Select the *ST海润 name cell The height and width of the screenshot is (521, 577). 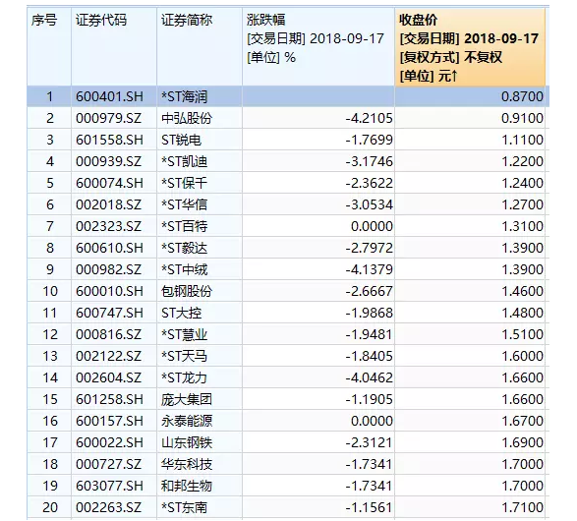[x=200, y=96]
